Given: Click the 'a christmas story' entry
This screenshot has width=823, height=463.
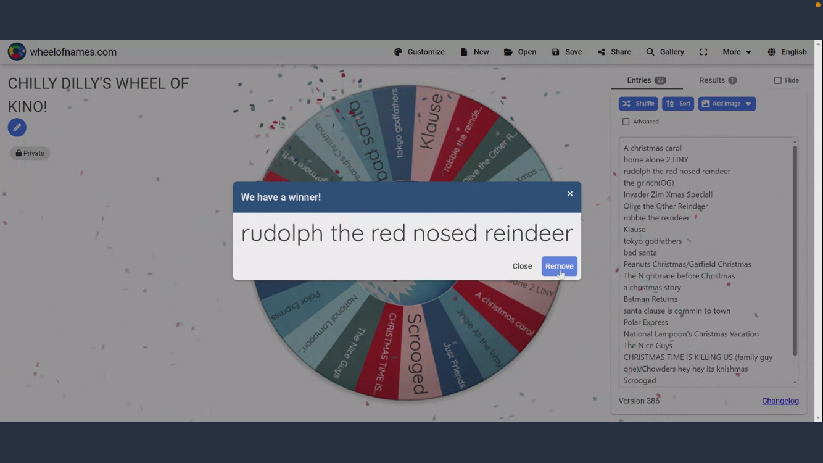Looking at the screenshot, I should [x=652, y=288].
